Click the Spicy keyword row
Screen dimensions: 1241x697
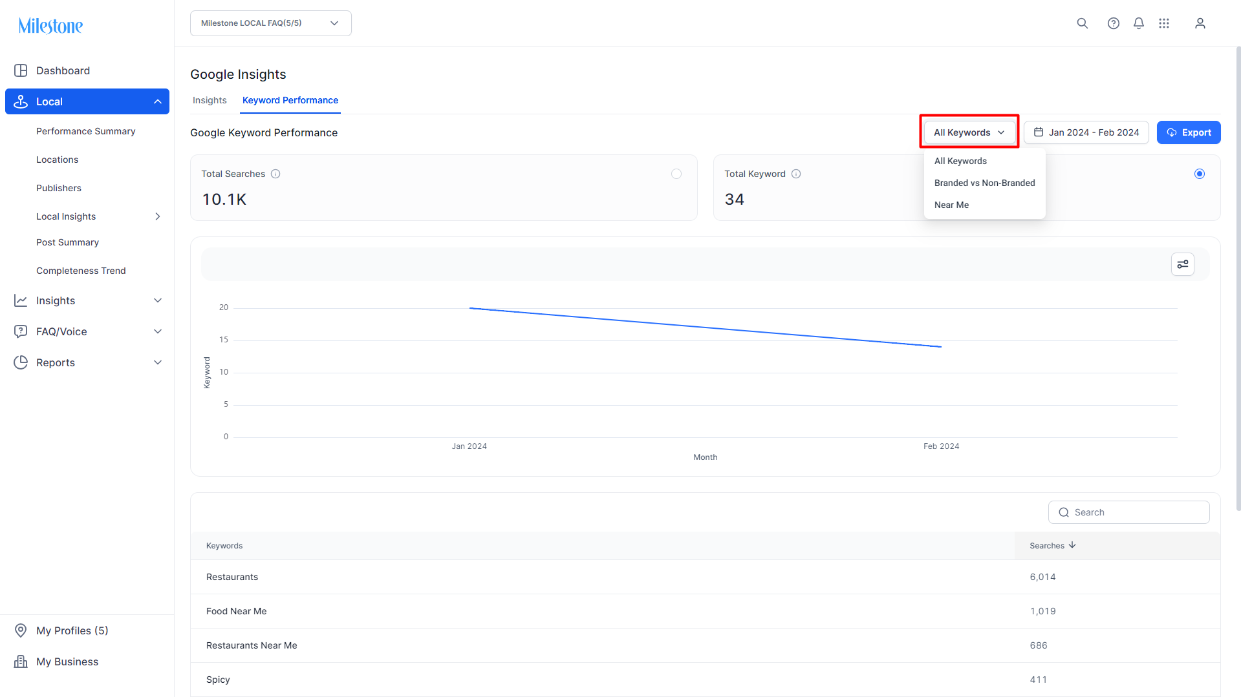point(705,680)
